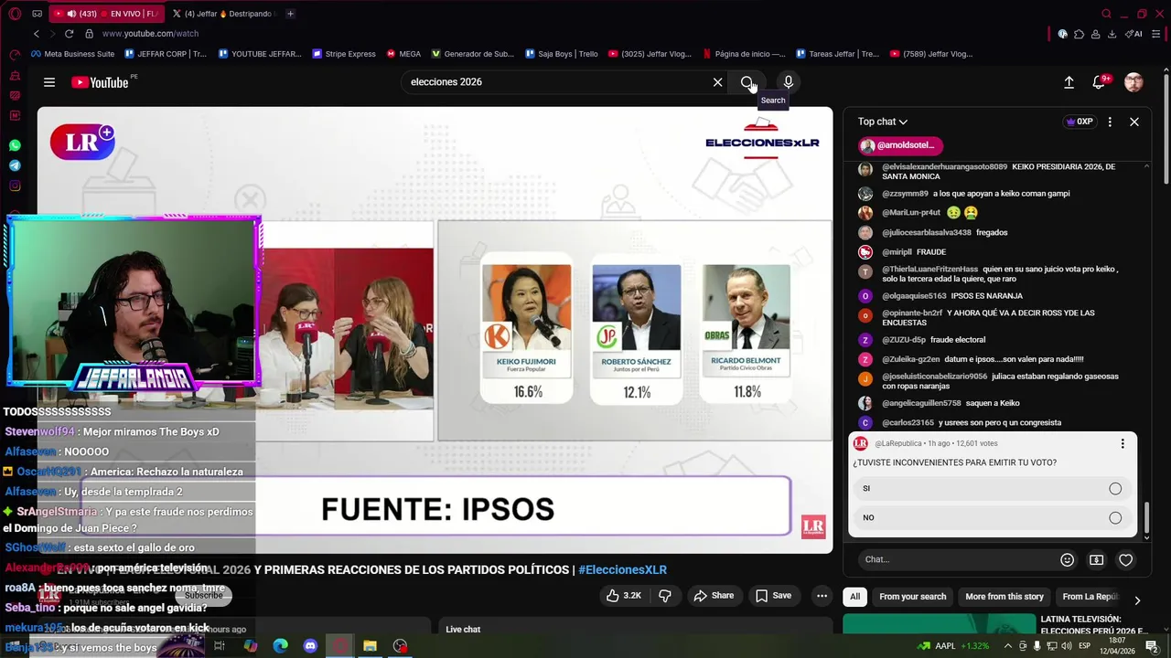The height and width of the screenshot is (658, 1171).
Task: Open the browser downloads icon
Action: pyautogui.click(x=1112, y=34)
